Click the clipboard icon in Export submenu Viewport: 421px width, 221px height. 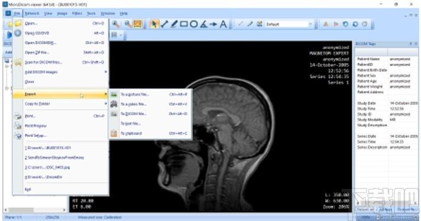(x=114, y=133)
